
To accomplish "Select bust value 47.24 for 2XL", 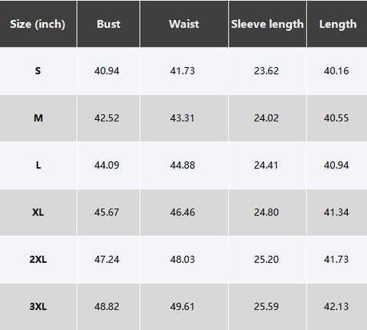I will 106,259.
